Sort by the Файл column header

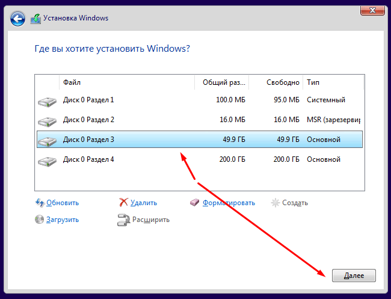127,82
